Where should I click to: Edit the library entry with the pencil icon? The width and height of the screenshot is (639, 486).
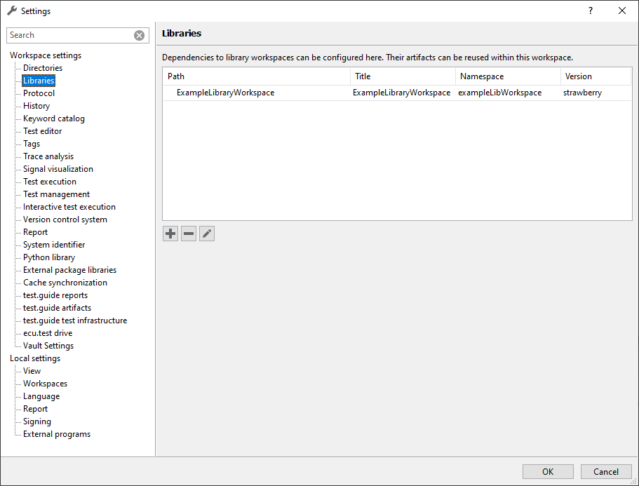pyautogui.click(x=207, y=234)
